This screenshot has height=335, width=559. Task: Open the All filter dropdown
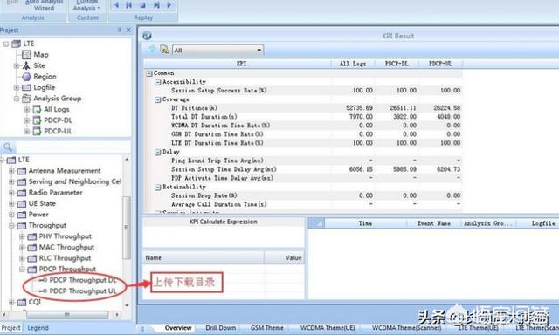click(x=217, y=51)
